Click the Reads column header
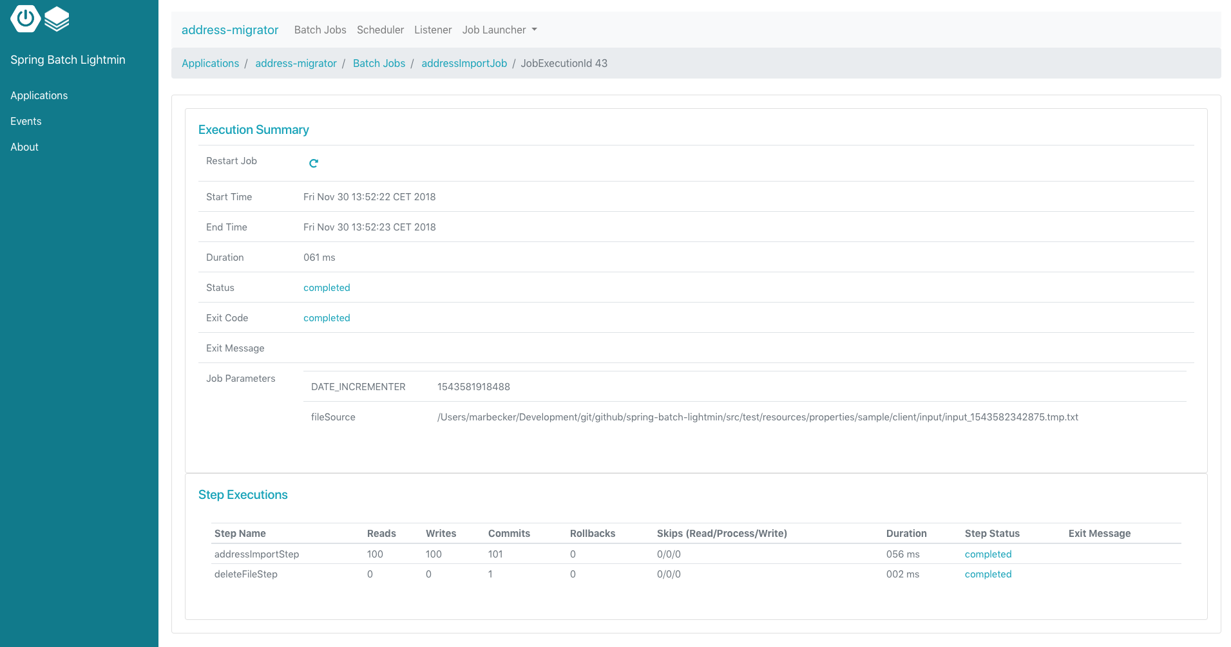 point(381,534)
